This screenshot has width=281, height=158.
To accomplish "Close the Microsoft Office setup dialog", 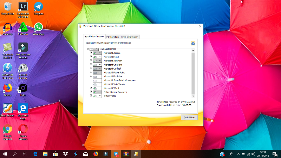I will point(200,26).
